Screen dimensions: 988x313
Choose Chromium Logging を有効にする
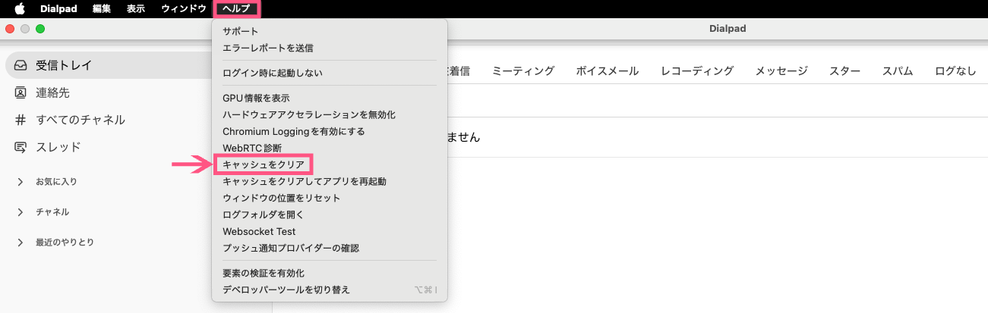330,132
